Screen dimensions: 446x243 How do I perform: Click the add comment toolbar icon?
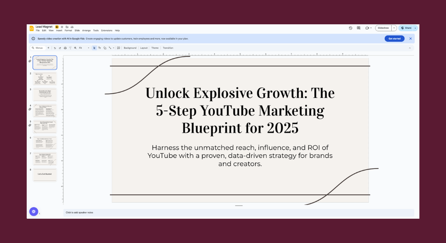(119, 48)
